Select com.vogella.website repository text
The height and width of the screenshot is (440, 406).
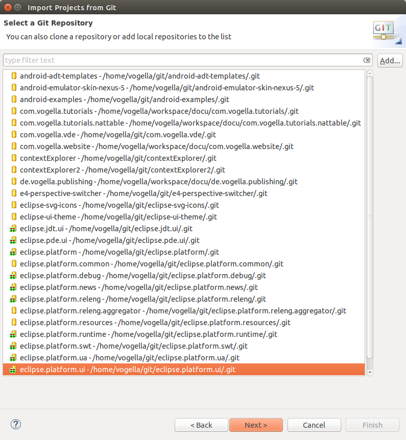(157, 146)
